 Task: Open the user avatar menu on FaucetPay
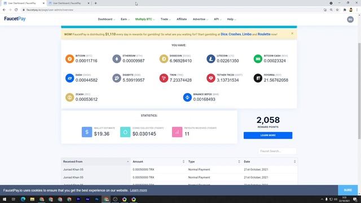(x=350, y=19)
